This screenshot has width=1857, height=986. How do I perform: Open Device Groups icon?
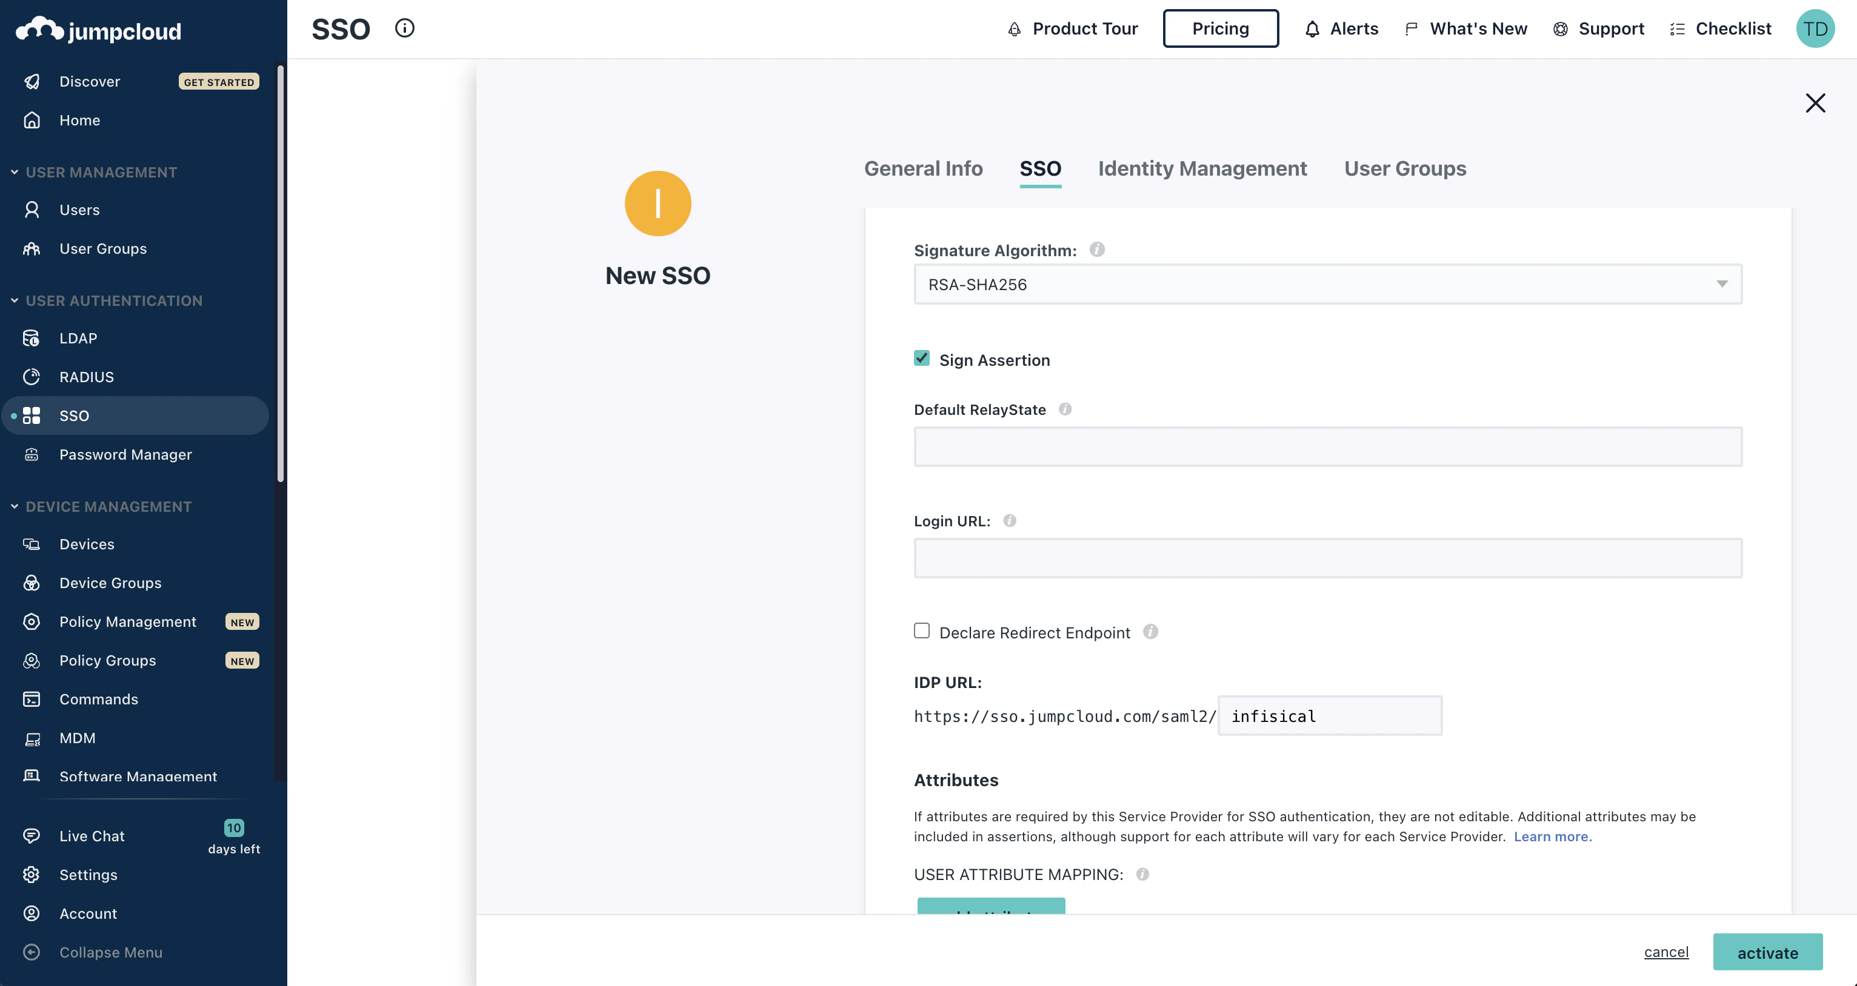coord(32,583)
